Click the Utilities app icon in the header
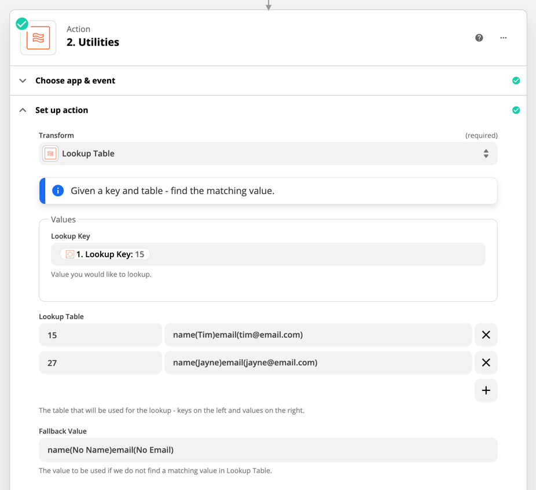This screenshot has width=536, height=490. click(x=38, y=38)
